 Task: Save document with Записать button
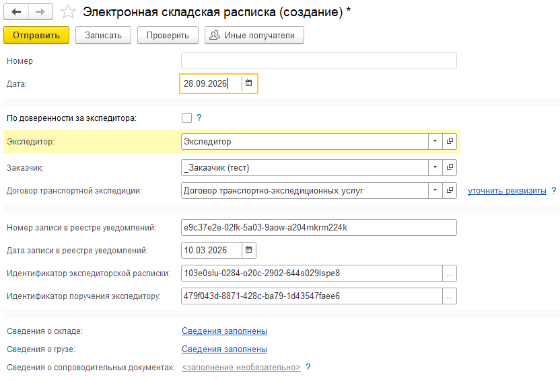103,36
